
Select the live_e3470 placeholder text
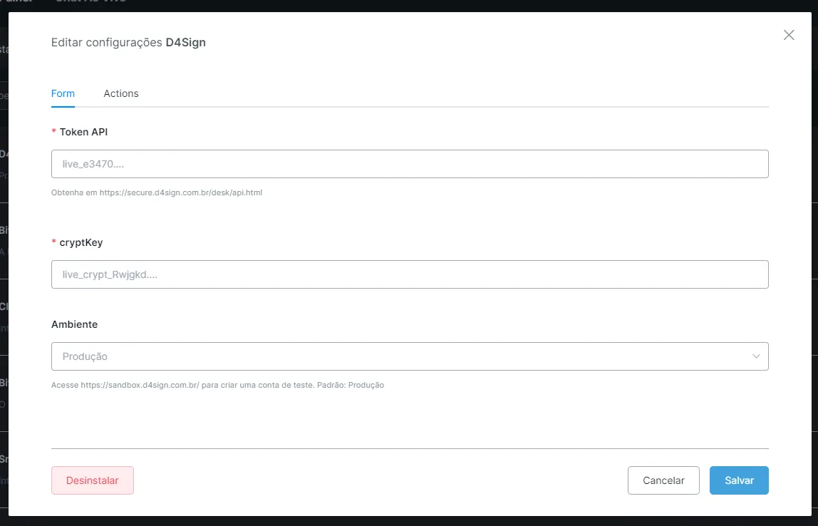93,164
